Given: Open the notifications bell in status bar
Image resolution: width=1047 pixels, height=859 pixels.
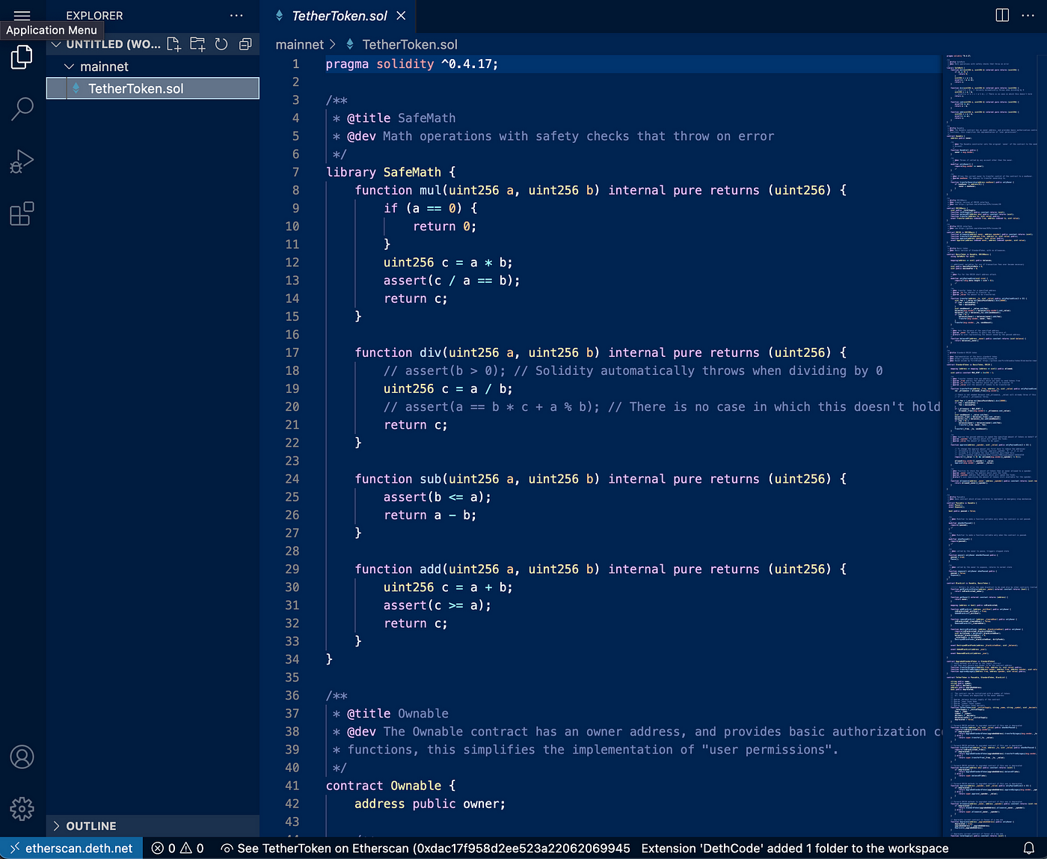Looking at the screenshot, I should pos(1029,849).
